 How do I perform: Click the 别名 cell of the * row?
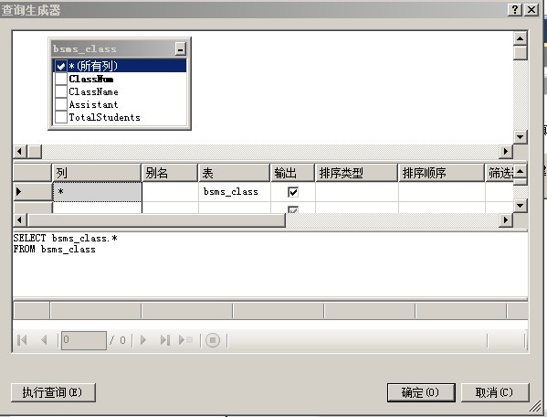(x=170, y=192)
